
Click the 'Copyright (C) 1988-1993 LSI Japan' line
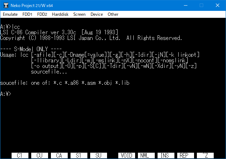(91, 38)
